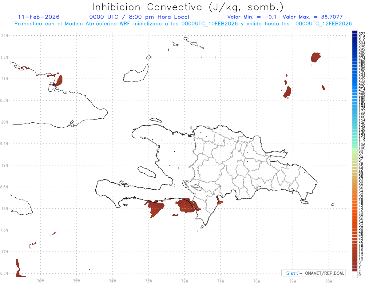Click the '18N' latitude label
The height and width of the screenshot is (285, 369).
(4, 208)
